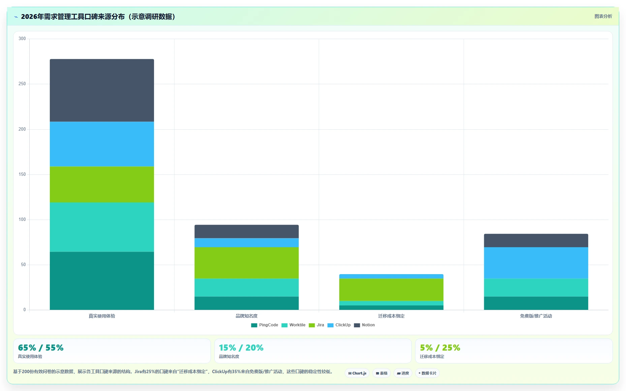Click the Jira segment of the 品牌知名度 bar
This screenshot has height=391, width=626.
pyautogui.click(x=247, y=263)
